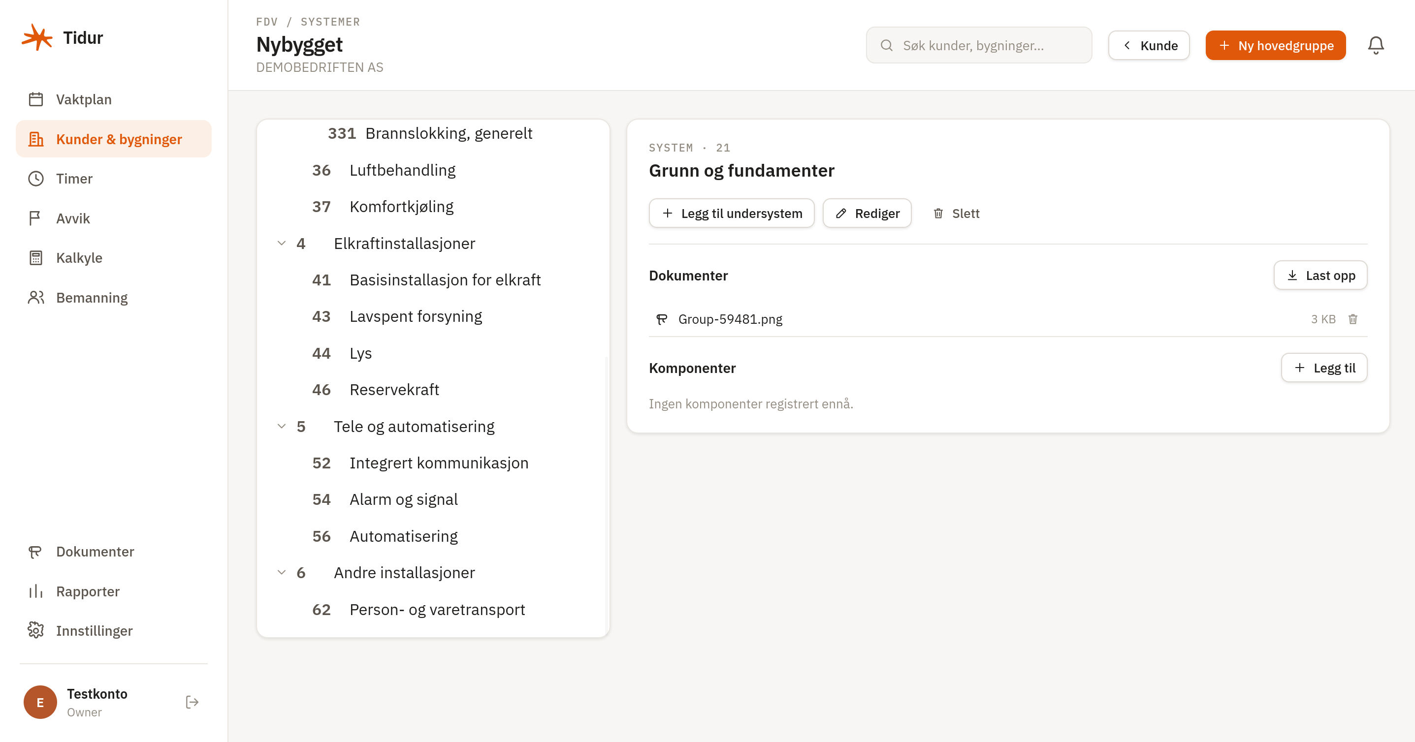
Task: Open Vaktplan calendar icon in sidebar
Action: tap(36, 99)
